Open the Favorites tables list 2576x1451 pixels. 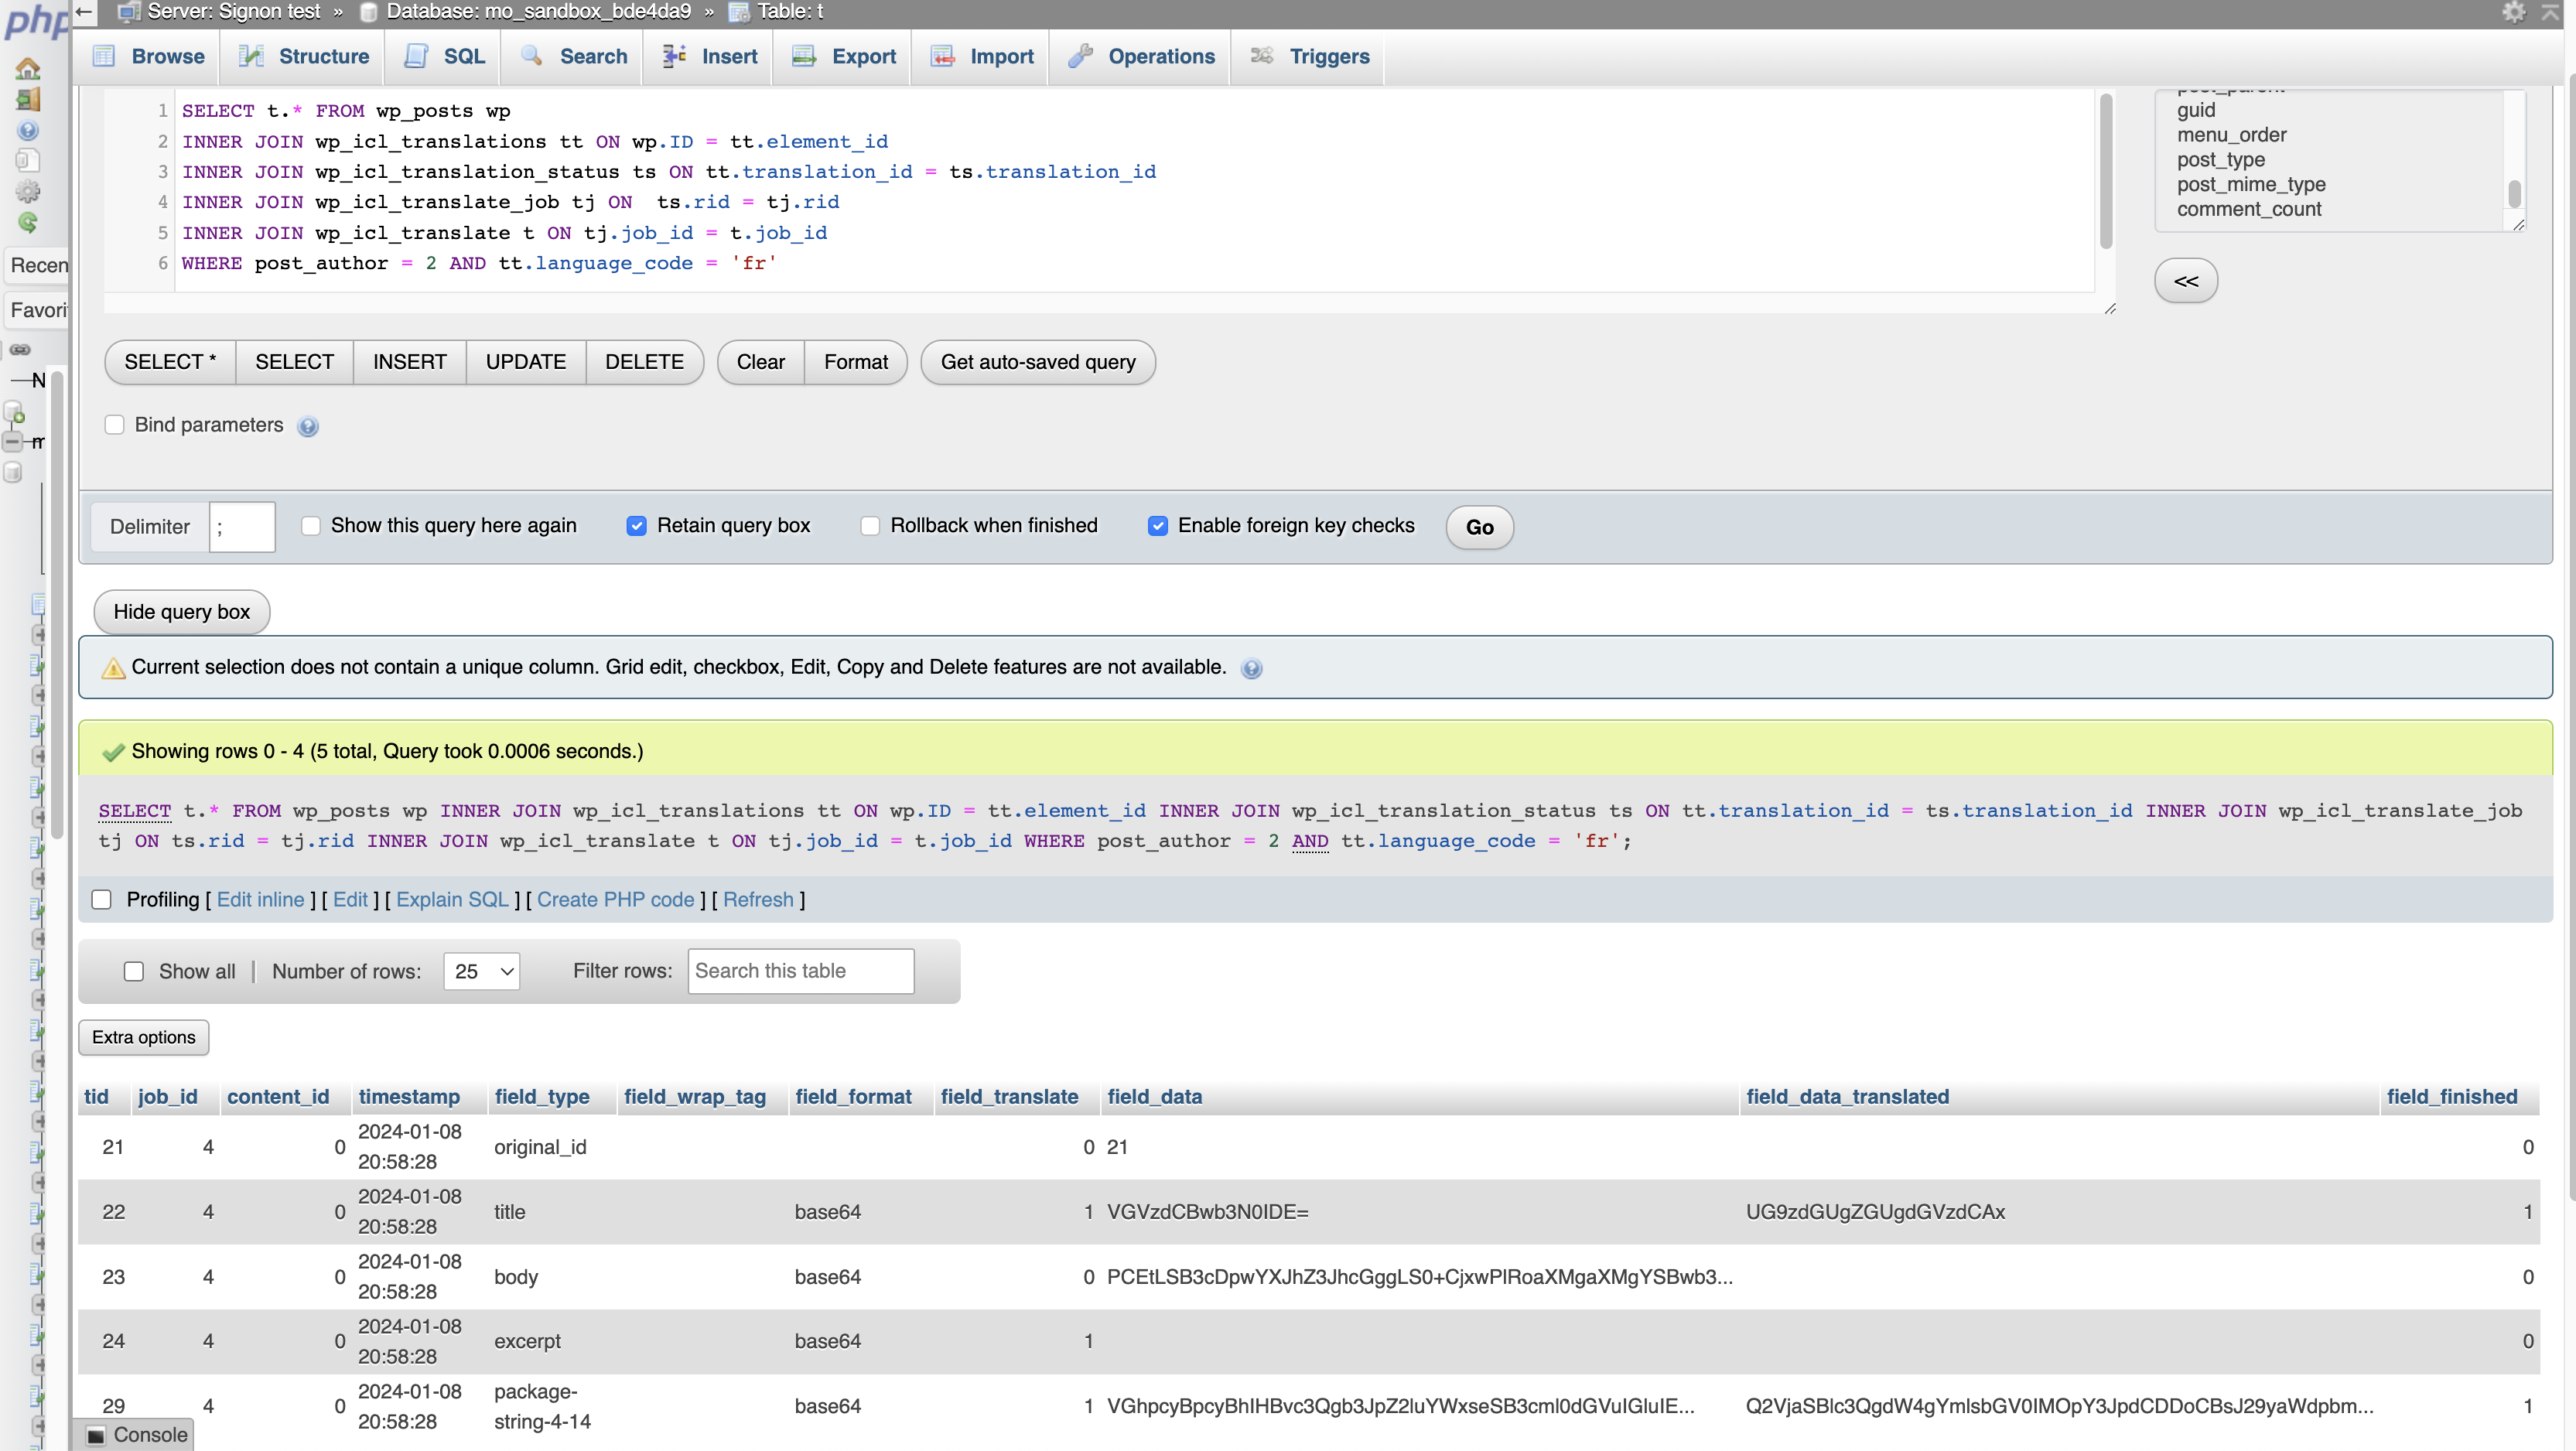[x=38, y=310]
